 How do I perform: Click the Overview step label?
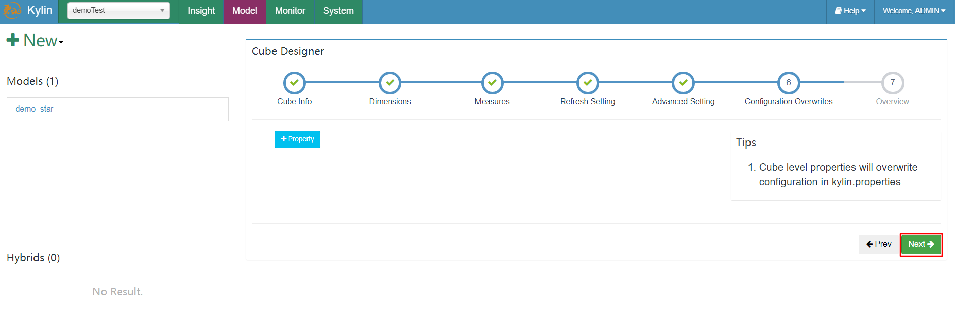[893, 102]
